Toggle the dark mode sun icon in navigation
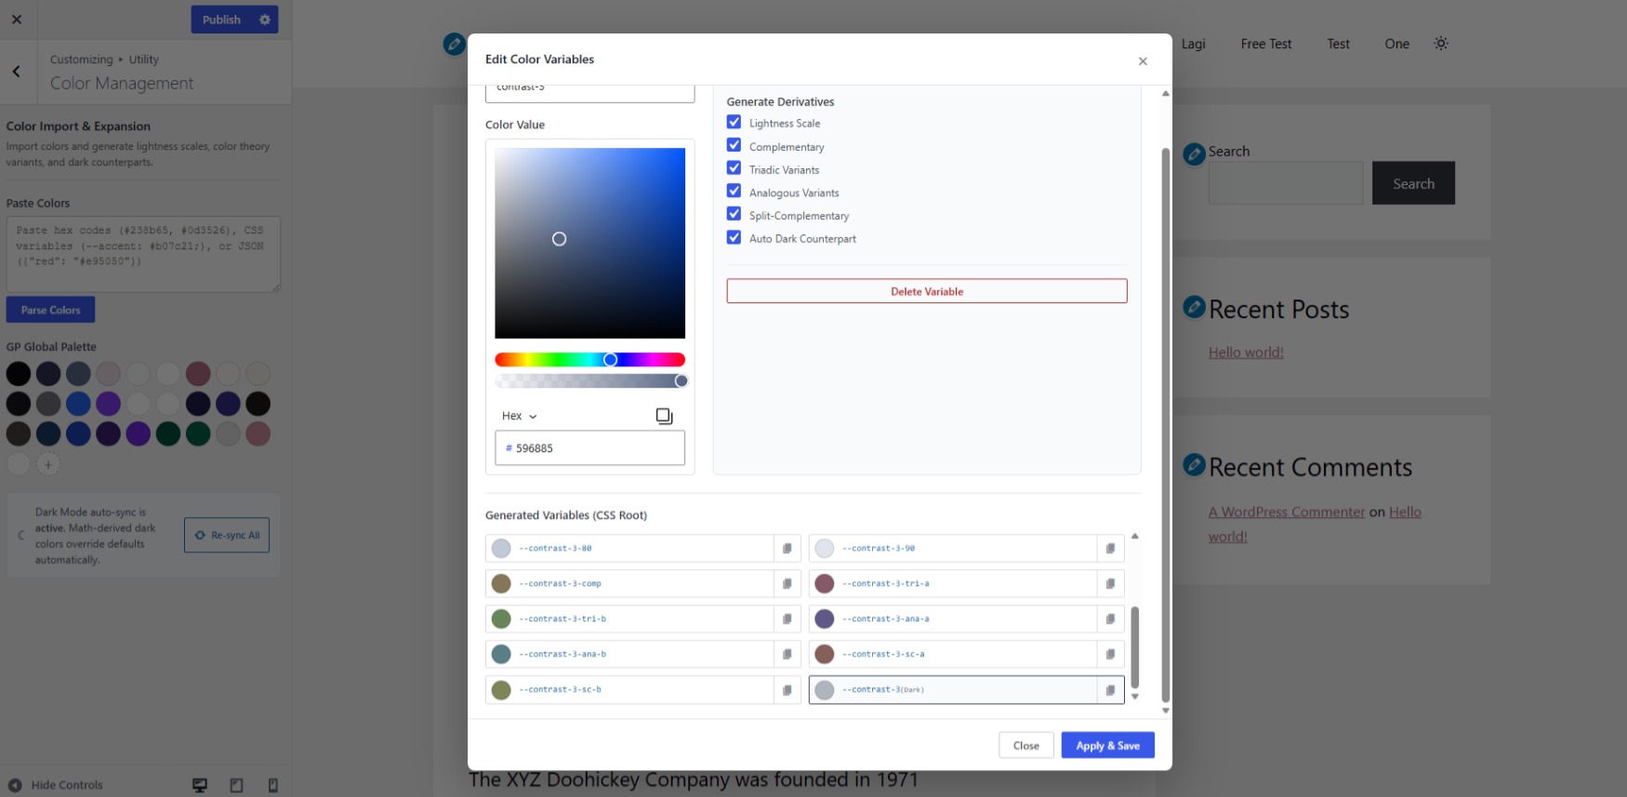The width and height of the screenshot is (1627, 797). pos(1441,44)
